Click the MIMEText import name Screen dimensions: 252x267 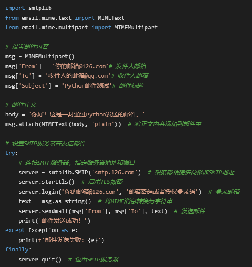tap(111, 18)
